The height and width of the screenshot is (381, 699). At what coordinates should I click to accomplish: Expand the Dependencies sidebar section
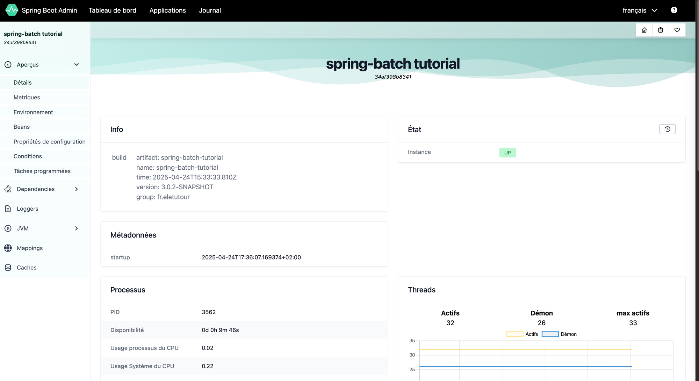77,189
